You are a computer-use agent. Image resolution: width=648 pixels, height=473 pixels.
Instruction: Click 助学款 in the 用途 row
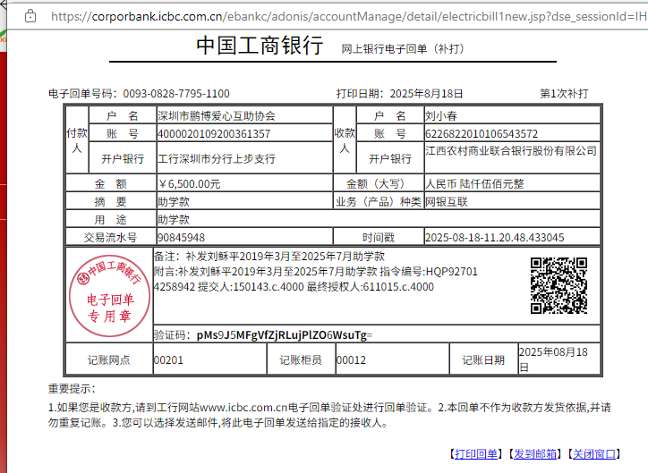(x=173, y=220)
